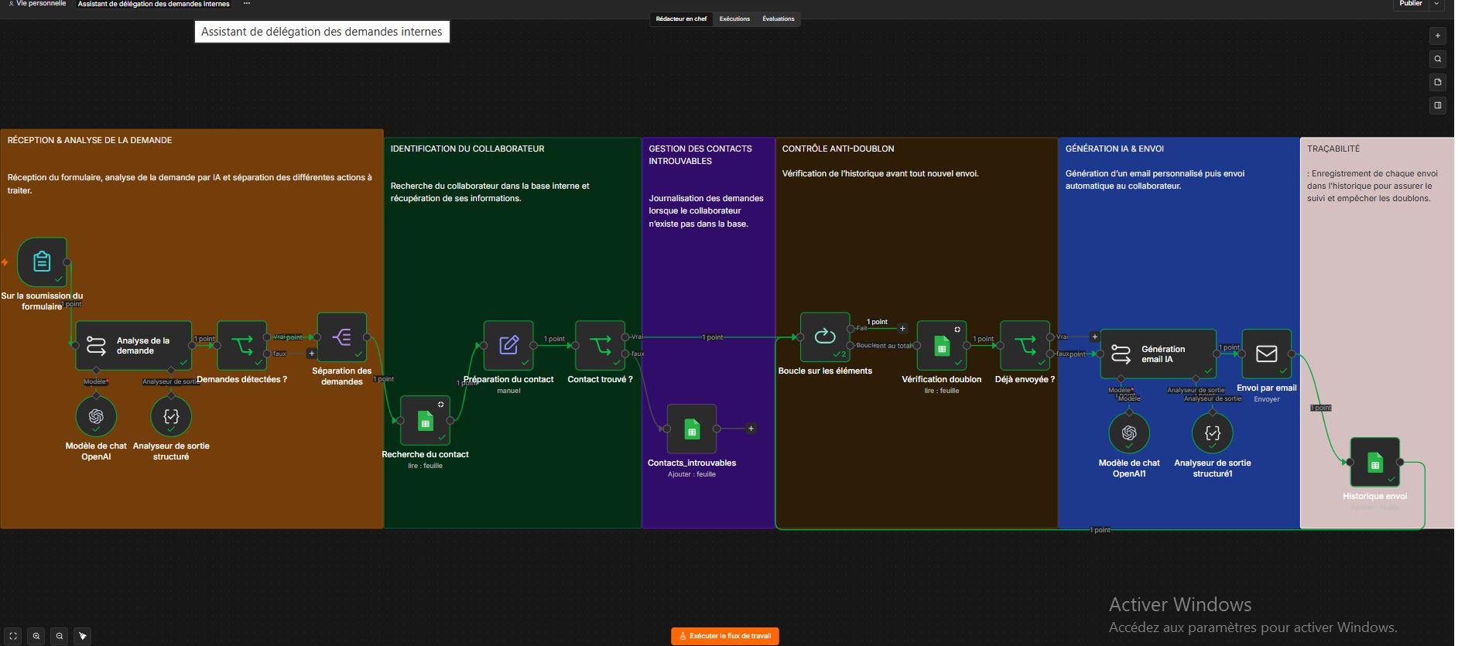
Task: Select the Modèle de chat OpenAI node
Action: [96, 416]
